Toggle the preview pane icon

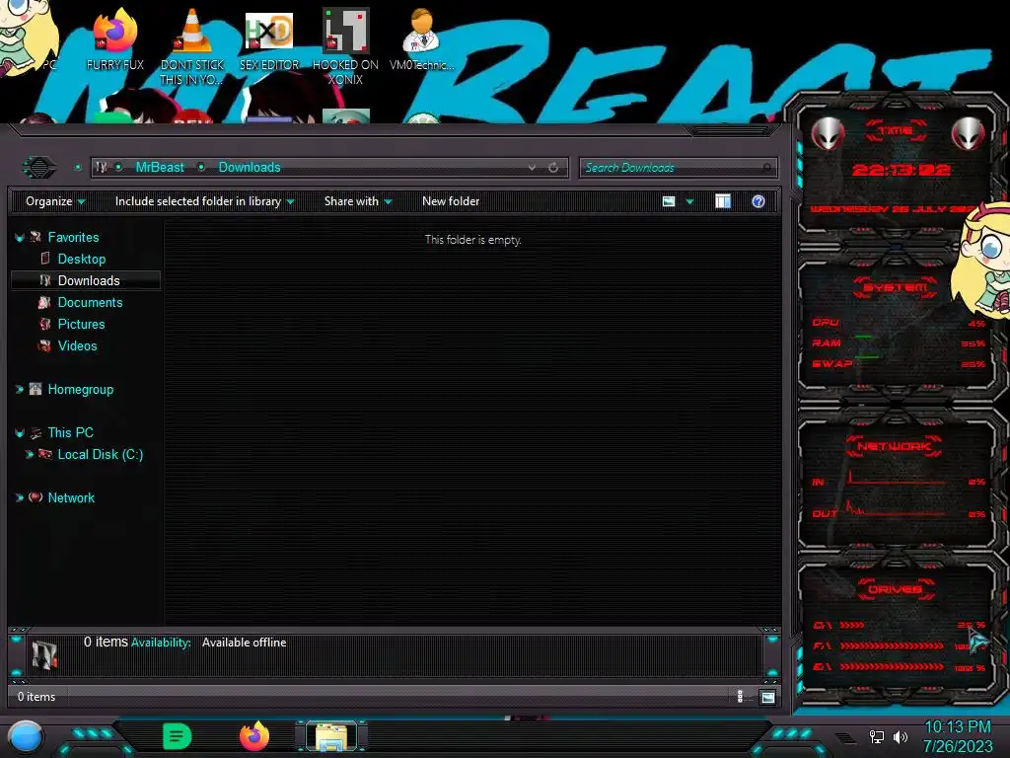(723, 201)
